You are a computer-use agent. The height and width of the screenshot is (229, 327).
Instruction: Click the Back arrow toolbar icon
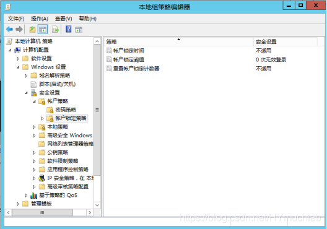[x=9, y=29]
